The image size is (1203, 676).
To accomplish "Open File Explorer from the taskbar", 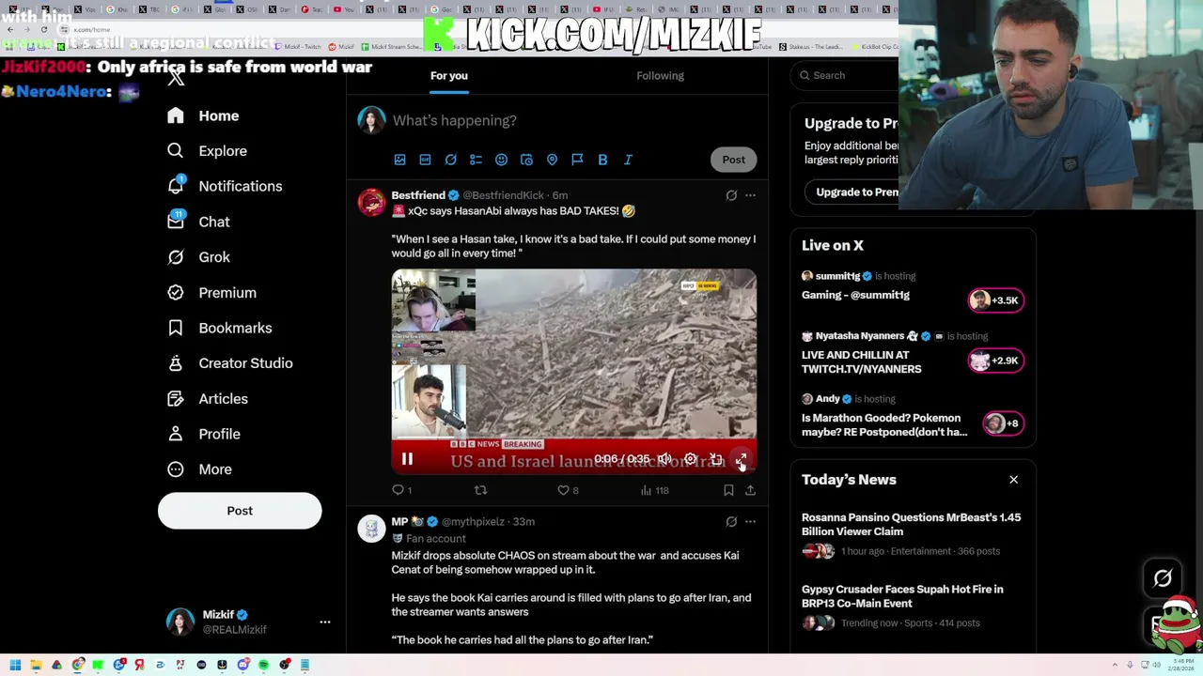I will pyautogui.click(x=36, y=665).
